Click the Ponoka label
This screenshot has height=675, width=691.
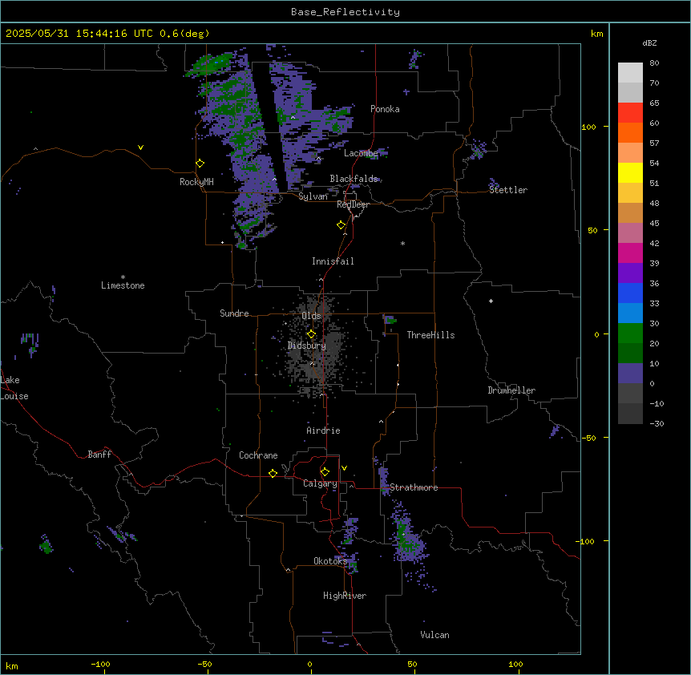pos(385,109)
